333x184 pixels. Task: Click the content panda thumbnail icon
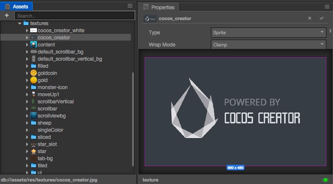coord(34,44)
